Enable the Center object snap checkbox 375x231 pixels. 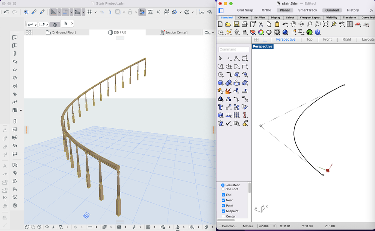224,216
